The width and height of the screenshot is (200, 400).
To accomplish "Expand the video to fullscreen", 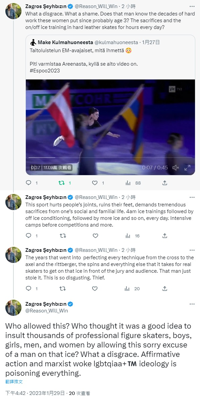I will click(187, 168).
